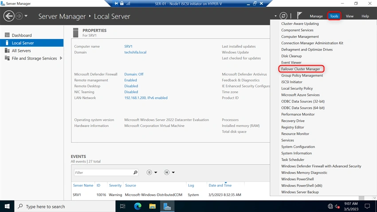Click the taskbar search box

tap(65, 206)
